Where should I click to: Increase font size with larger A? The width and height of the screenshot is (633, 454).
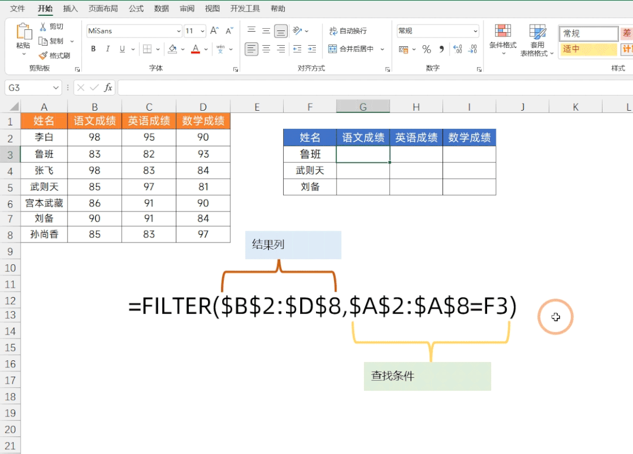215,30
